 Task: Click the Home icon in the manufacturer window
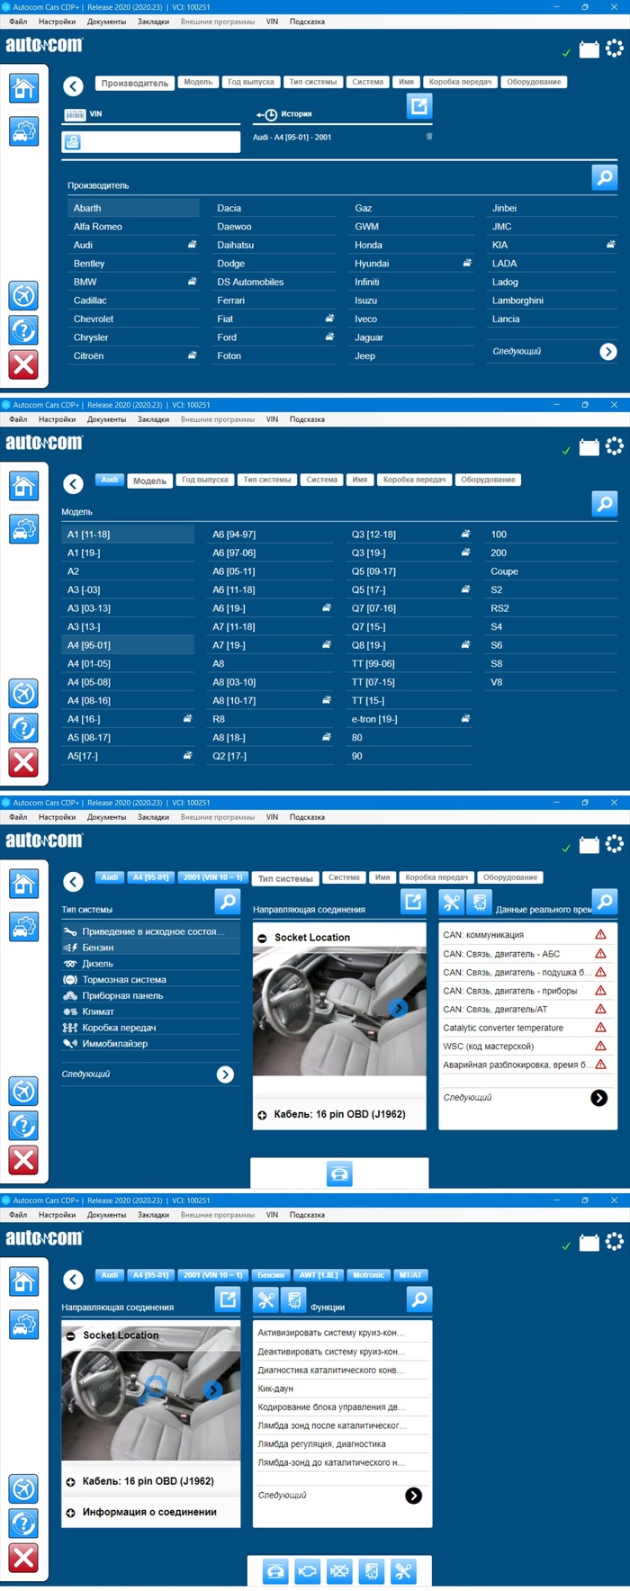[x=23, y=88]
